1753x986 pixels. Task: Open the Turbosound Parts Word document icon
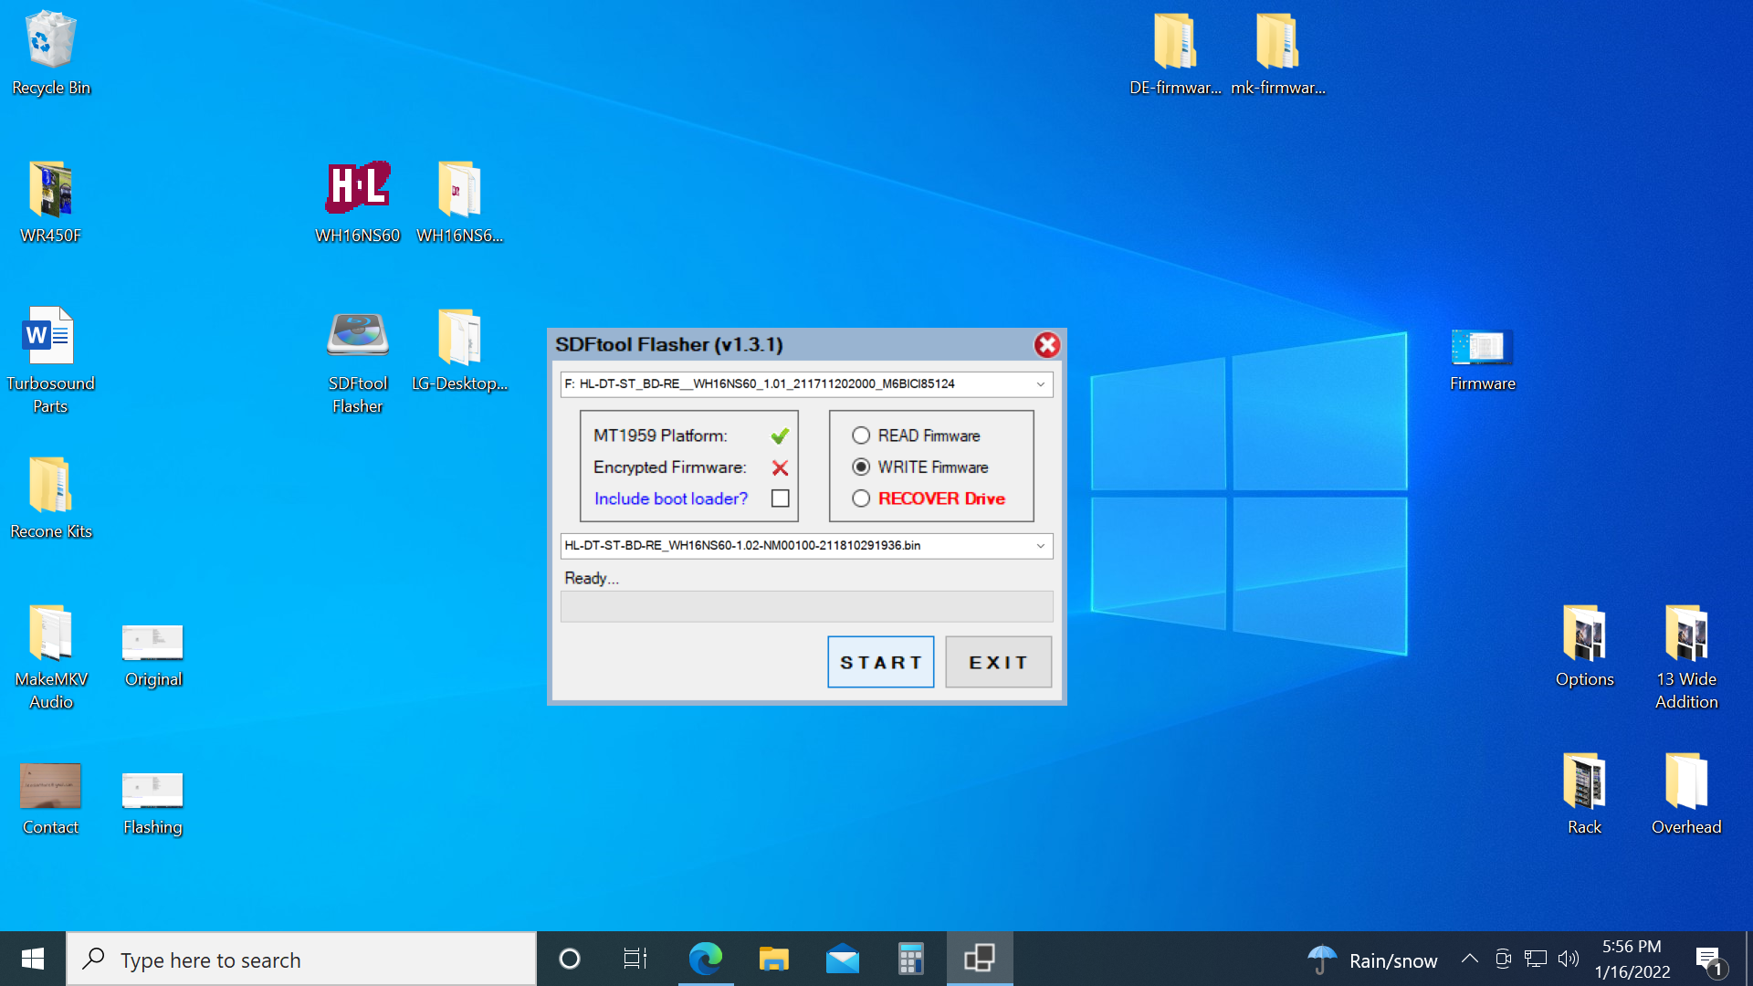pyautogui.click(x=50, y=361)
